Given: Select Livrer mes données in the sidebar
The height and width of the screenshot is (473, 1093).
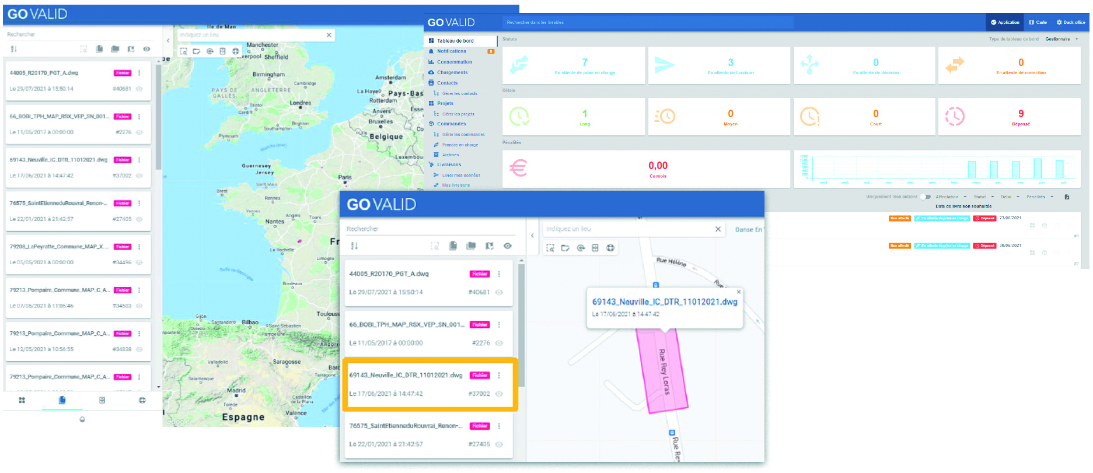Looking at the screenshot, I should 461,176.
